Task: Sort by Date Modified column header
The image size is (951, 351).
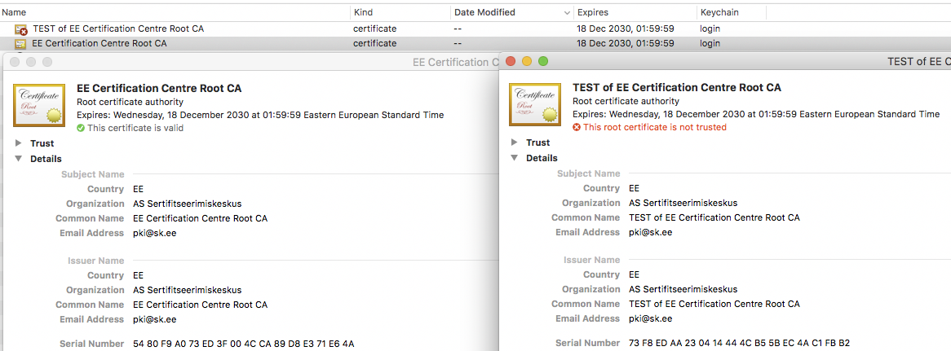Action: [512, 12]
